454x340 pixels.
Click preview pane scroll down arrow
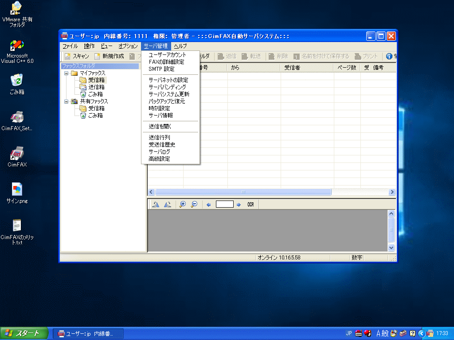[391, 248]
